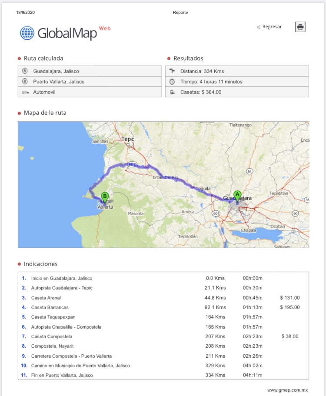326x396 pixels.
Task: Click the destination B circle icon
Action: point(25,81)
